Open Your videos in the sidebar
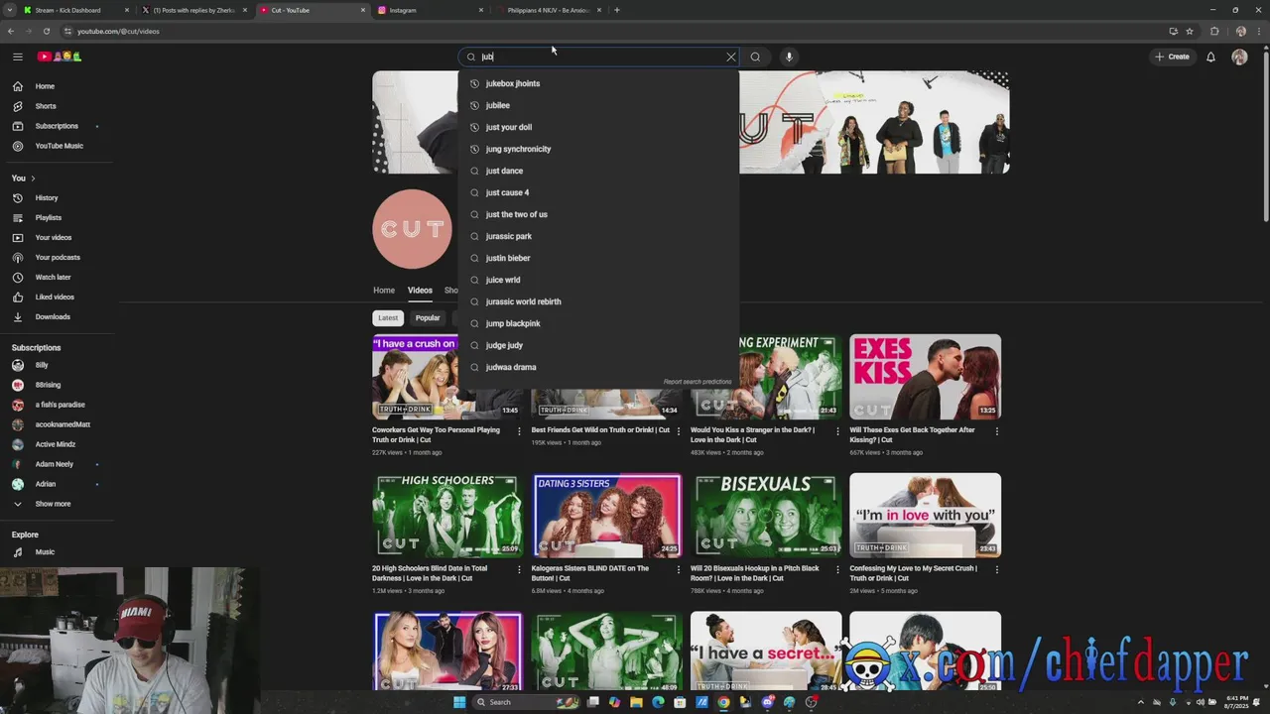This screenshot has width=1270, height=714. (54, 237)
